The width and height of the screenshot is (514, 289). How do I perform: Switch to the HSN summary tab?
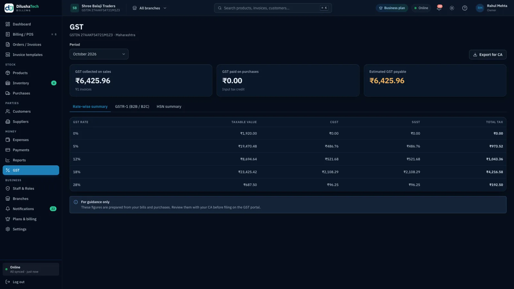169,107
